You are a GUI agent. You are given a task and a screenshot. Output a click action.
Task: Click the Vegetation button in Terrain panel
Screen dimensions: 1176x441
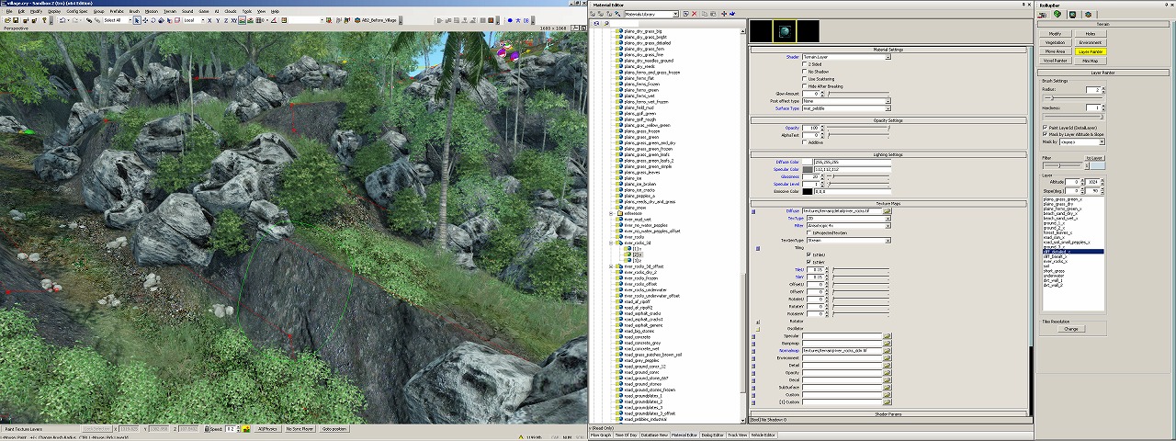(x=1056, y=42)
